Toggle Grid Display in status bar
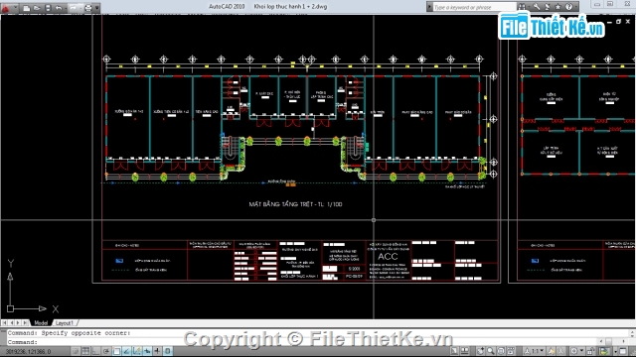This screenshot has width=636, height=357. 85,351
